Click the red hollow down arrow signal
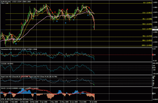Image resolution: width=158 pixels, height=103 pixels. [21, 24]
